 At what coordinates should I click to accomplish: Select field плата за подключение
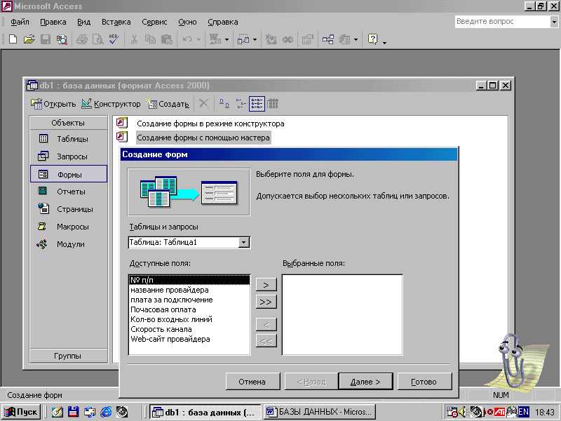point(189,300)
